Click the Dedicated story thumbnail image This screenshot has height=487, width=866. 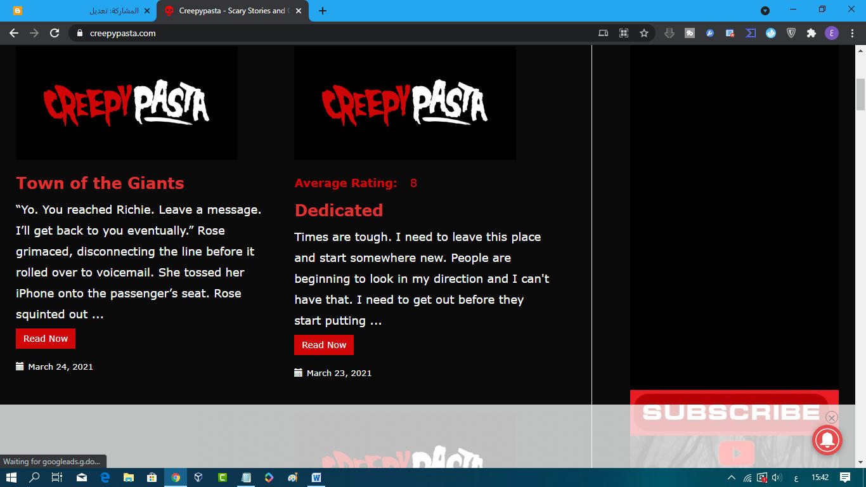[x=405, y=103]
